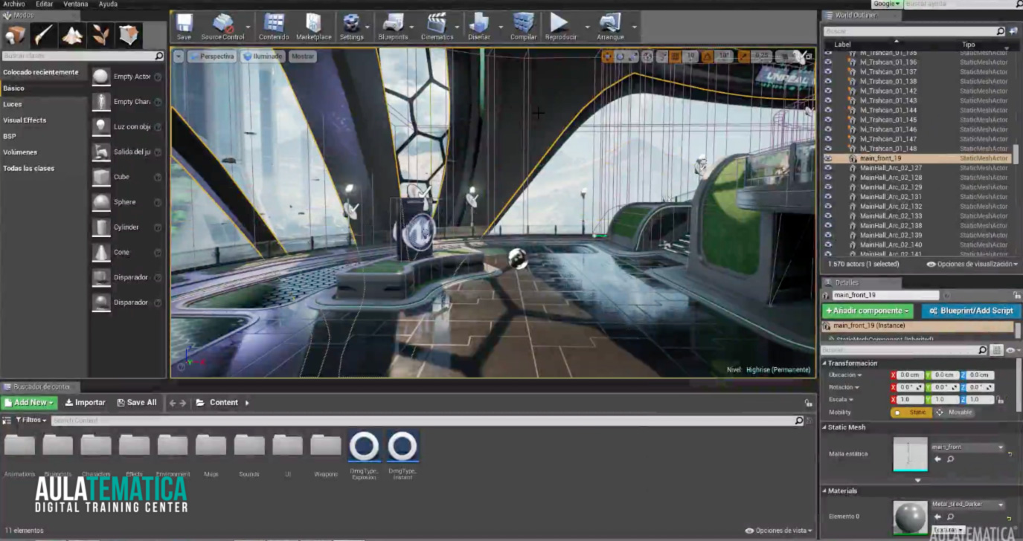Open the Archivo menu
Viewport: 1023px width, 541px height.
click(14, 4)
